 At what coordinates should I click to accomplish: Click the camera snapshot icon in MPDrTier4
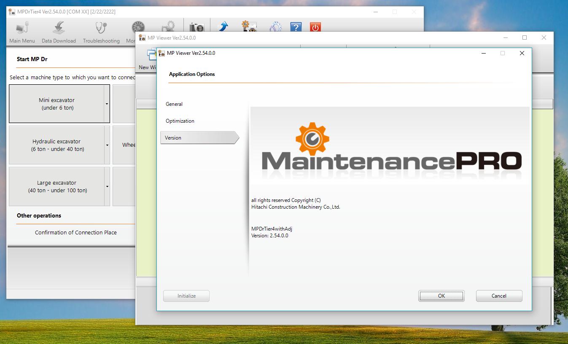point(197,27)
